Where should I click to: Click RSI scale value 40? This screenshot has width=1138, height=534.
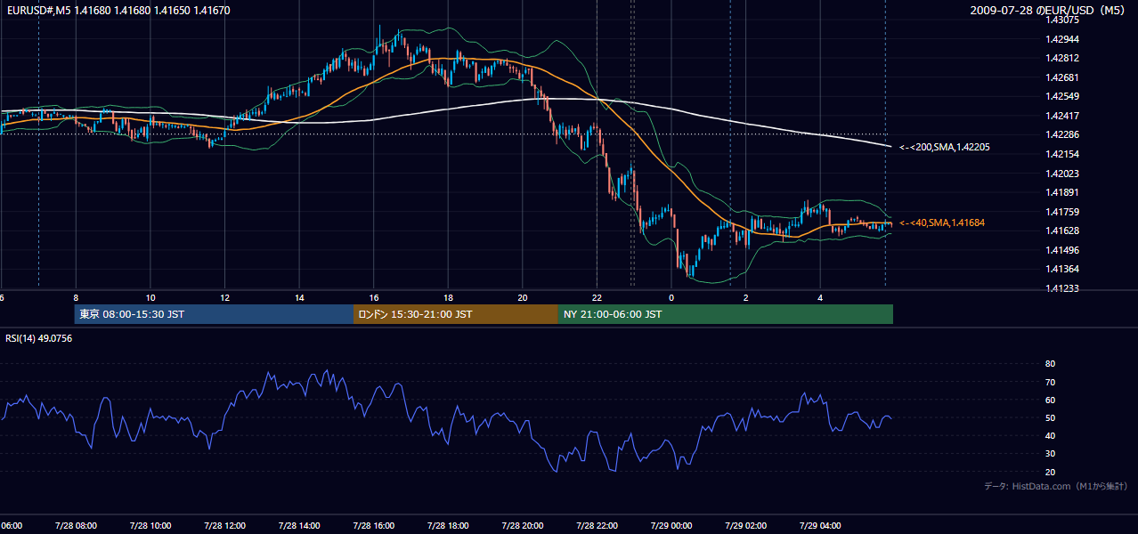click(1050, 435)
